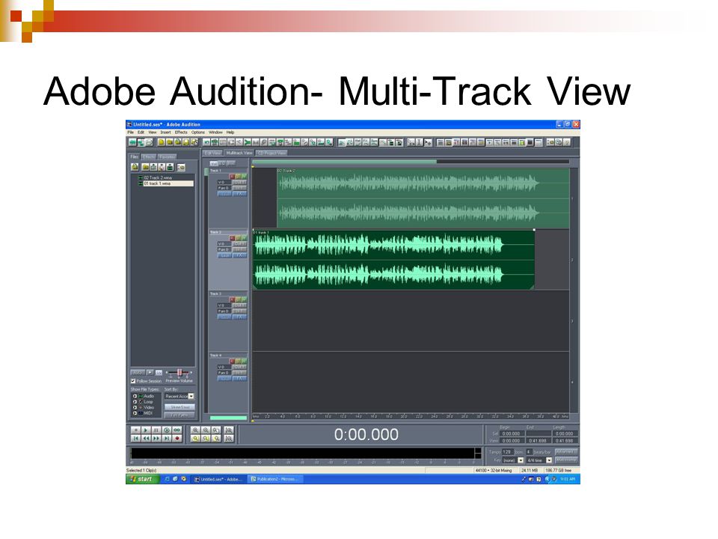This screenshot has width=718, height=539.
Task: Select 02 Track 2.wma in the file list
Action: (158, 178)
